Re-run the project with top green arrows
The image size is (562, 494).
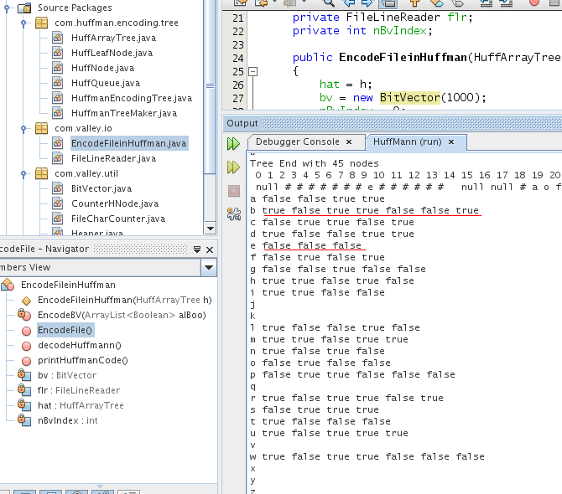tap(233, 144)
